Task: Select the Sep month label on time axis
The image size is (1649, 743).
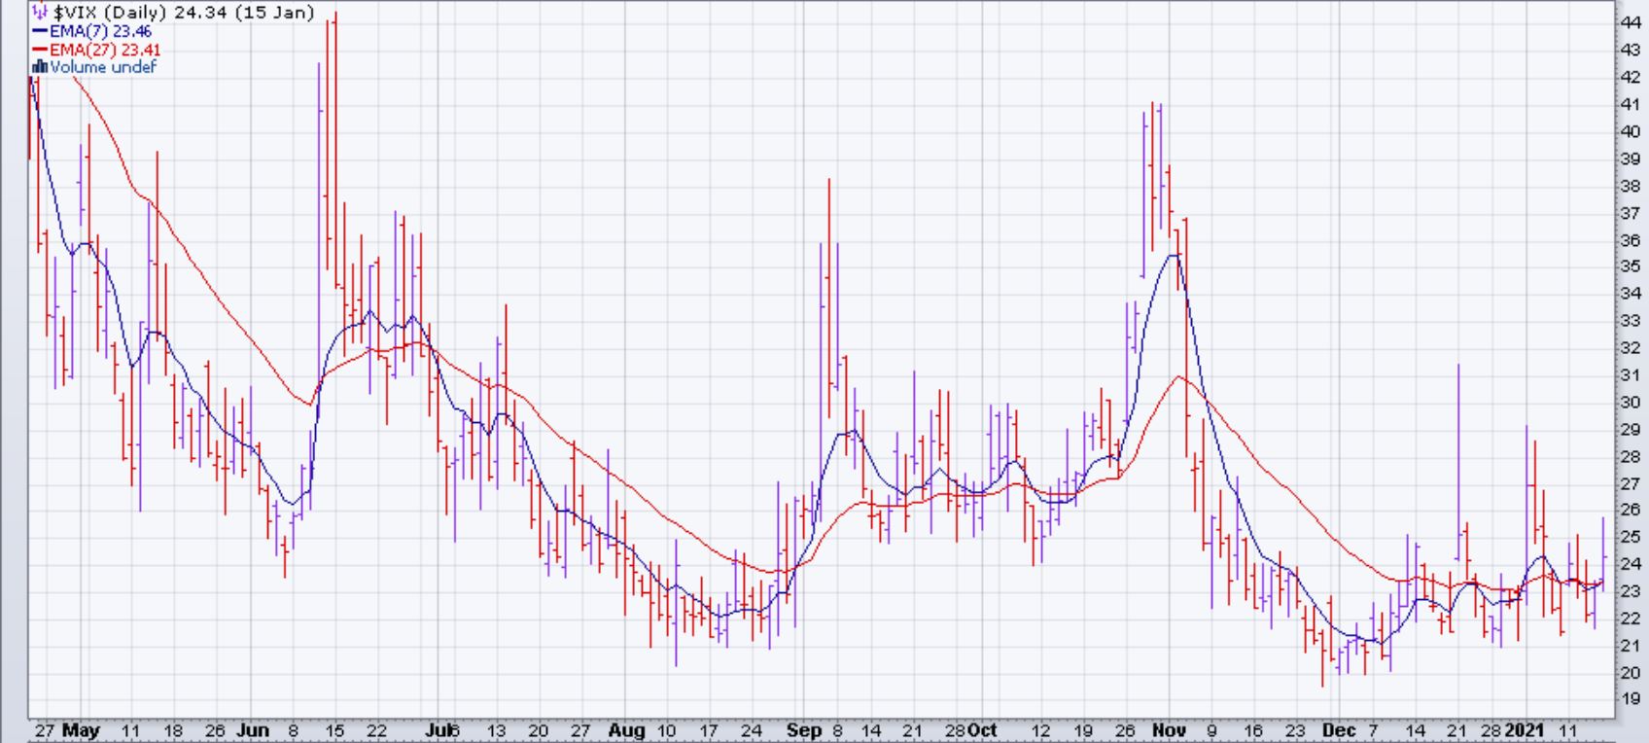Action: (x=803, y=730)
